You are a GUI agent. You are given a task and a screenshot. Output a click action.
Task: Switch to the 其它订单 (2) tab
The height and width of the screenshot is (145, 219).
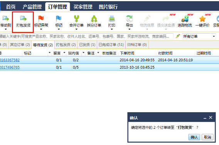(x=20, y=45)
